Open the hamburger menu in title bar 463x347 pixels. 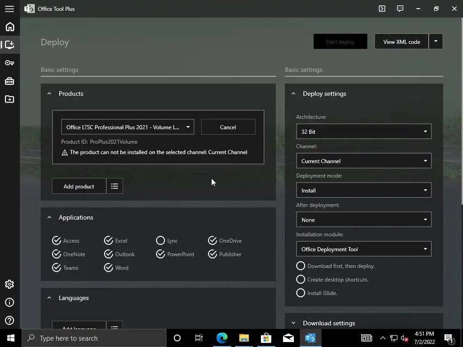pos(9,9)
